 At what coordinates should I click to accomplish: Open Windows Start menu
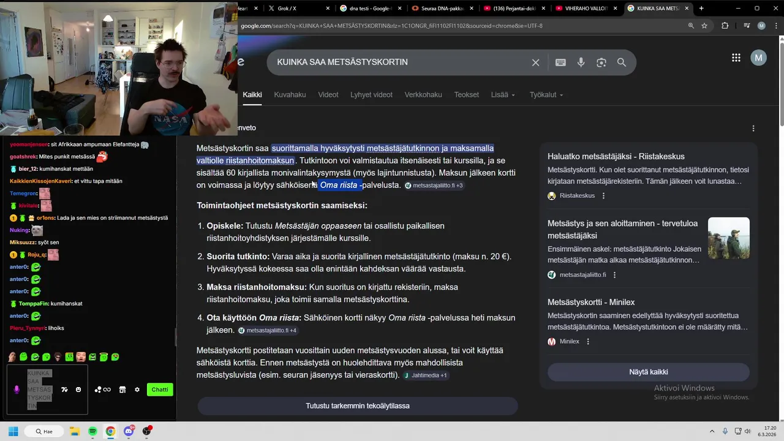(x=13, y=431)
